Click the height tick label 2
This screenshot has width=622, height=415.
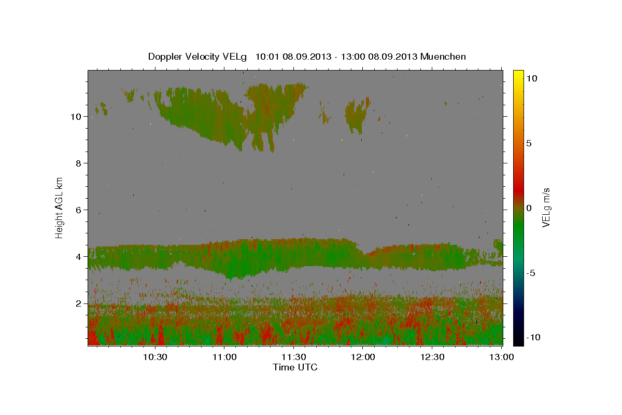pyautogui.click(x=78, y=303)
